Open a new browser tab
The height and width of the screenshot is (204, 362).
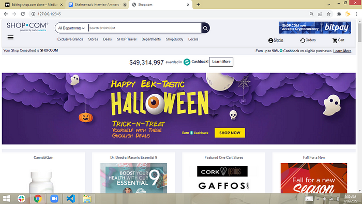(198, 5)
